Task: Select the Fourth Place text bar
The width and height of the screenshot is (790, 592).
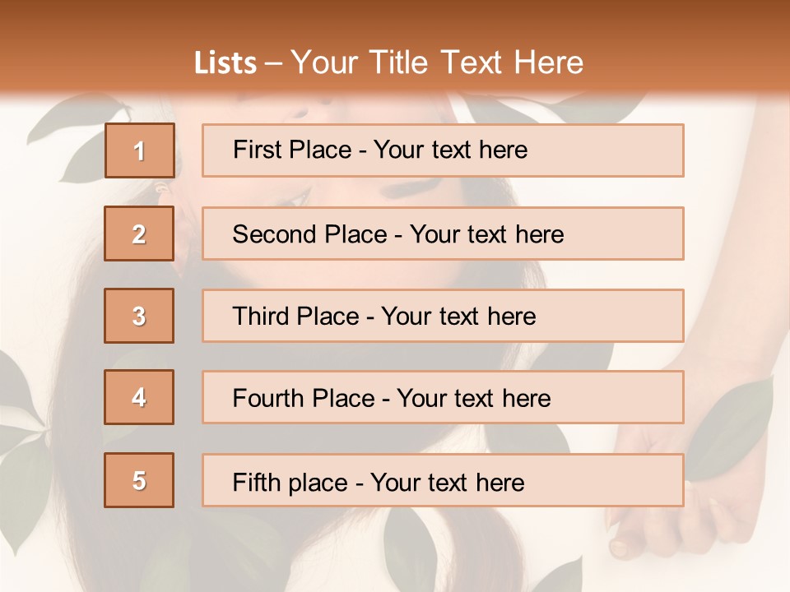Action: [443, 397]
